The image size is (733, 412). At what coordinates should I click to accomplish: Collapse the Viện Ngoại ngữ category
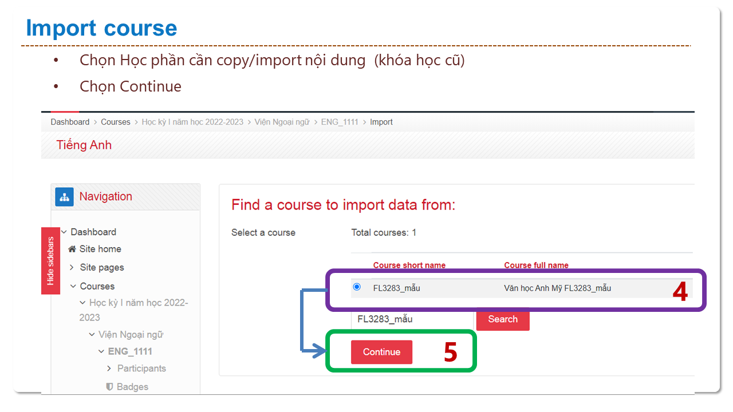(92, 335)
